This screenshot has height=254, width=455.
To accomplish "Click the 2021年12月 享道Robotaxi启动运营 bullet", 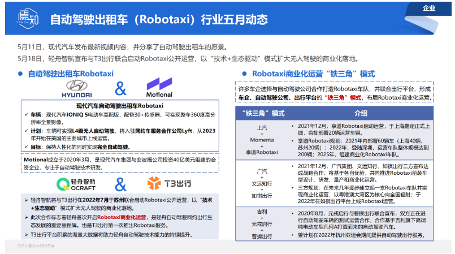I will [x=361, y=130].
